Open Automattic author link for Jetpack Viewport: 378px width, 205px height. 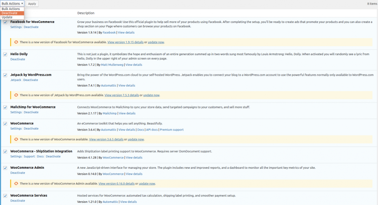[x=109, y=85]
